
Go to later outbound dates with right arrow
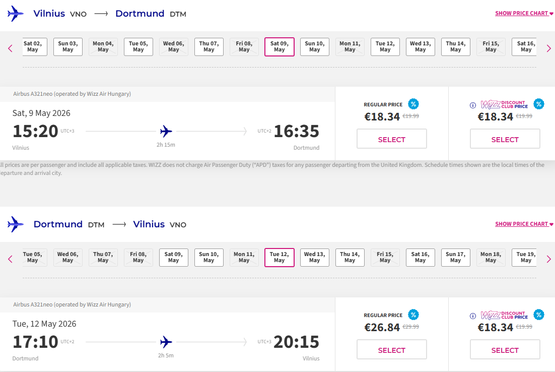coord(549,48)
